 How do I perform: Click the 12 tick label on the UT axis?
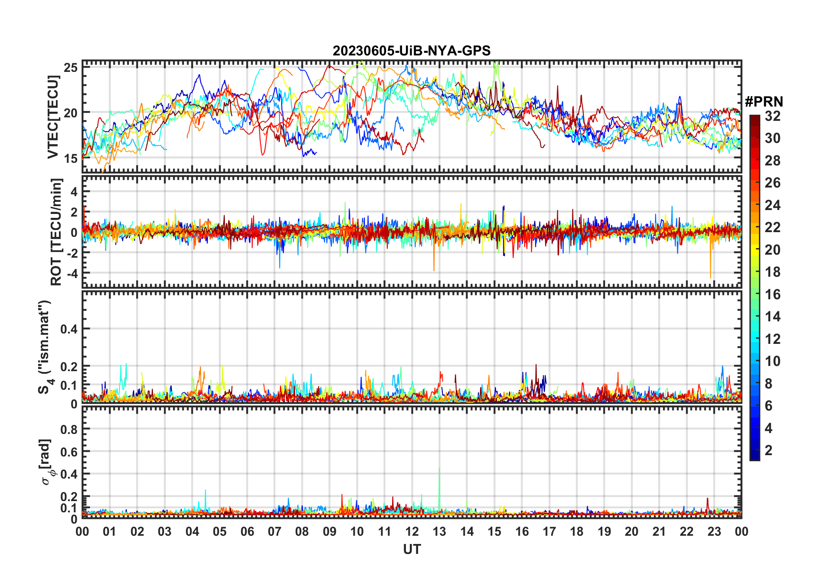point(412,531)
